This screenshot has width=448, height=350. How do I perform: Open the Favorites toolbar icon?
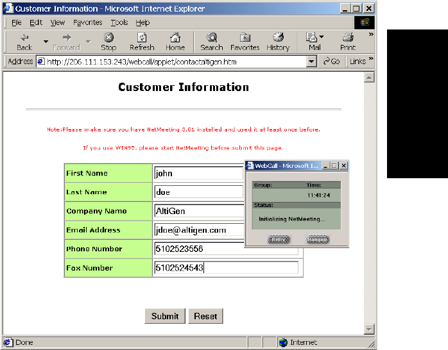coord(245,38)
